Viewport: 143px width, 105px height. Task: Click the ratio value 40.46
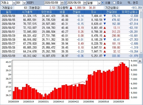coord(65,28)
